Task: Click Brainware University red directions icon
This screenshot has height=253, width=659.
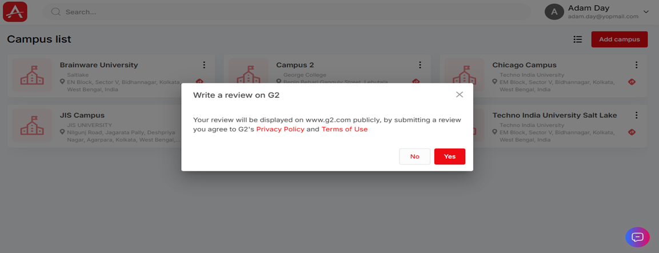Action: (199, 82)
